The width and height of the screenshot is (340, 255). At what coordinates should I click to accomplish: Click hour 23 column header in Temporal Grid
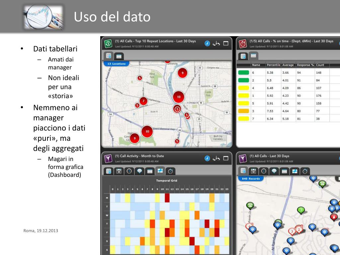click(x=227, y=189)
